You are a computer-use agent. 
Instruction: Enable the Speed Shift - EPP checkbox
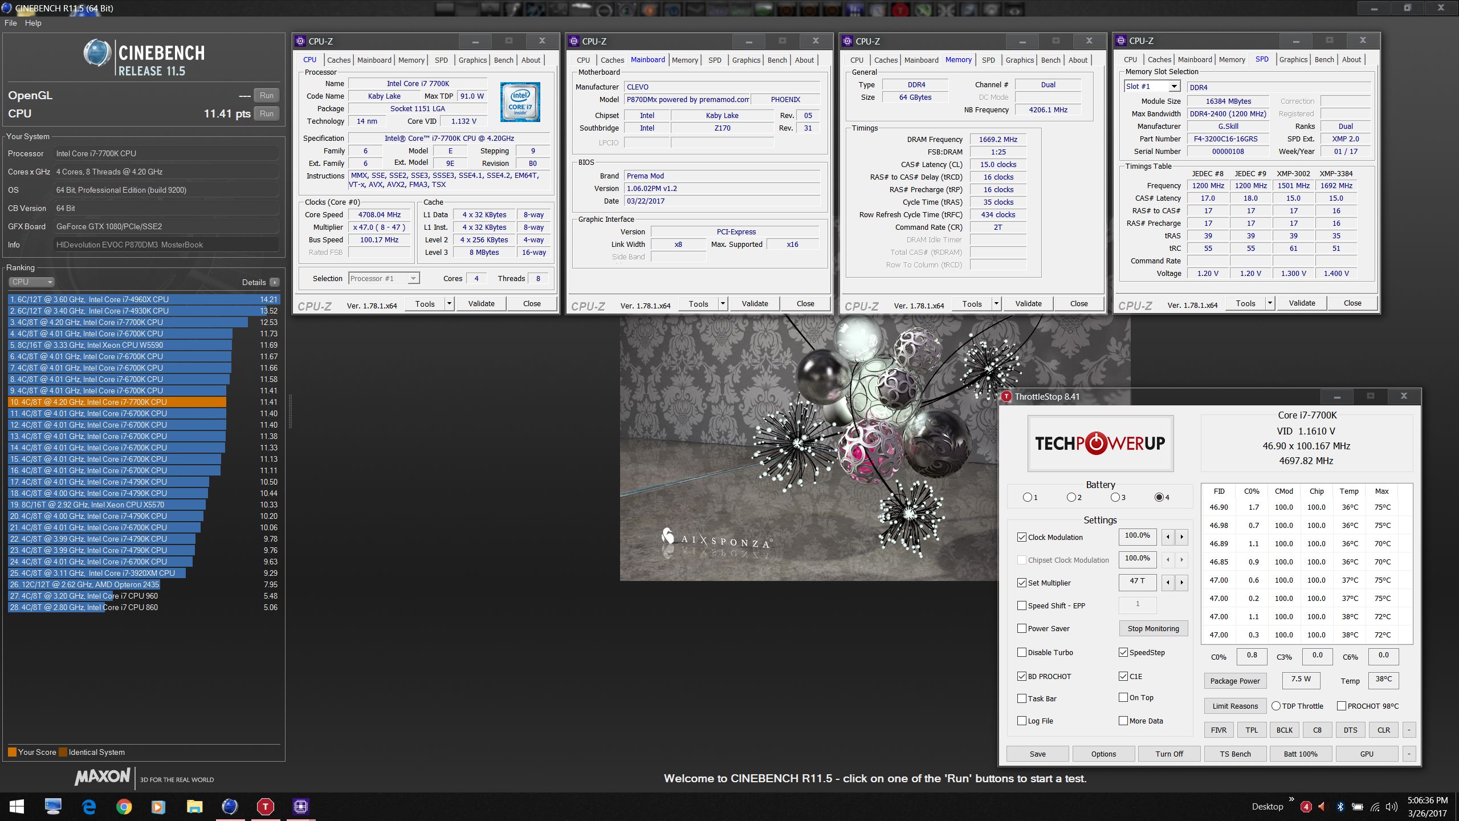pyautogui.click(x=1022, y=605)
